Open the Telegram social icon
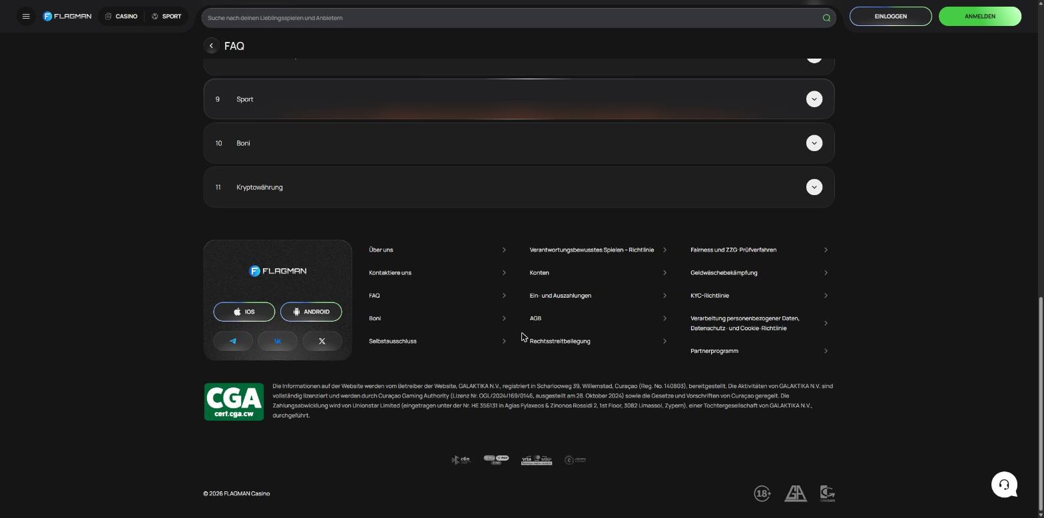The width and height of the screenshot is (1044, 518). 233,341
